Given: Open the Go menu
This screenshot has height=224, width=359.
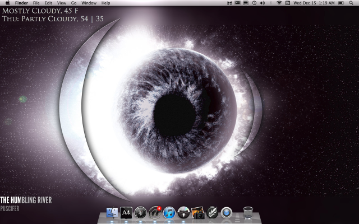Looking at the screenshot, I should point(73,3).
